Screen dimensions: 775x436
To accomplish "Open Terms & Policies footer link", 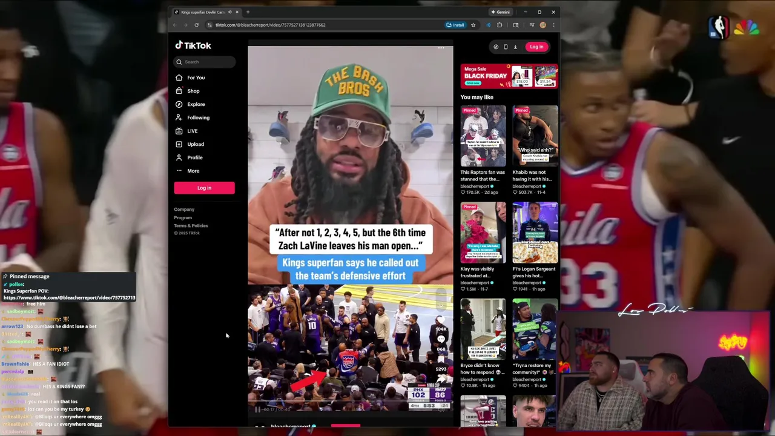I will 191,225.
